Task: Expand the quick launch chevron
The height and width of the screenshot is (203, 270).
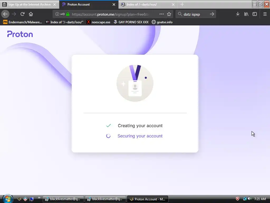Action: [39, 198]
